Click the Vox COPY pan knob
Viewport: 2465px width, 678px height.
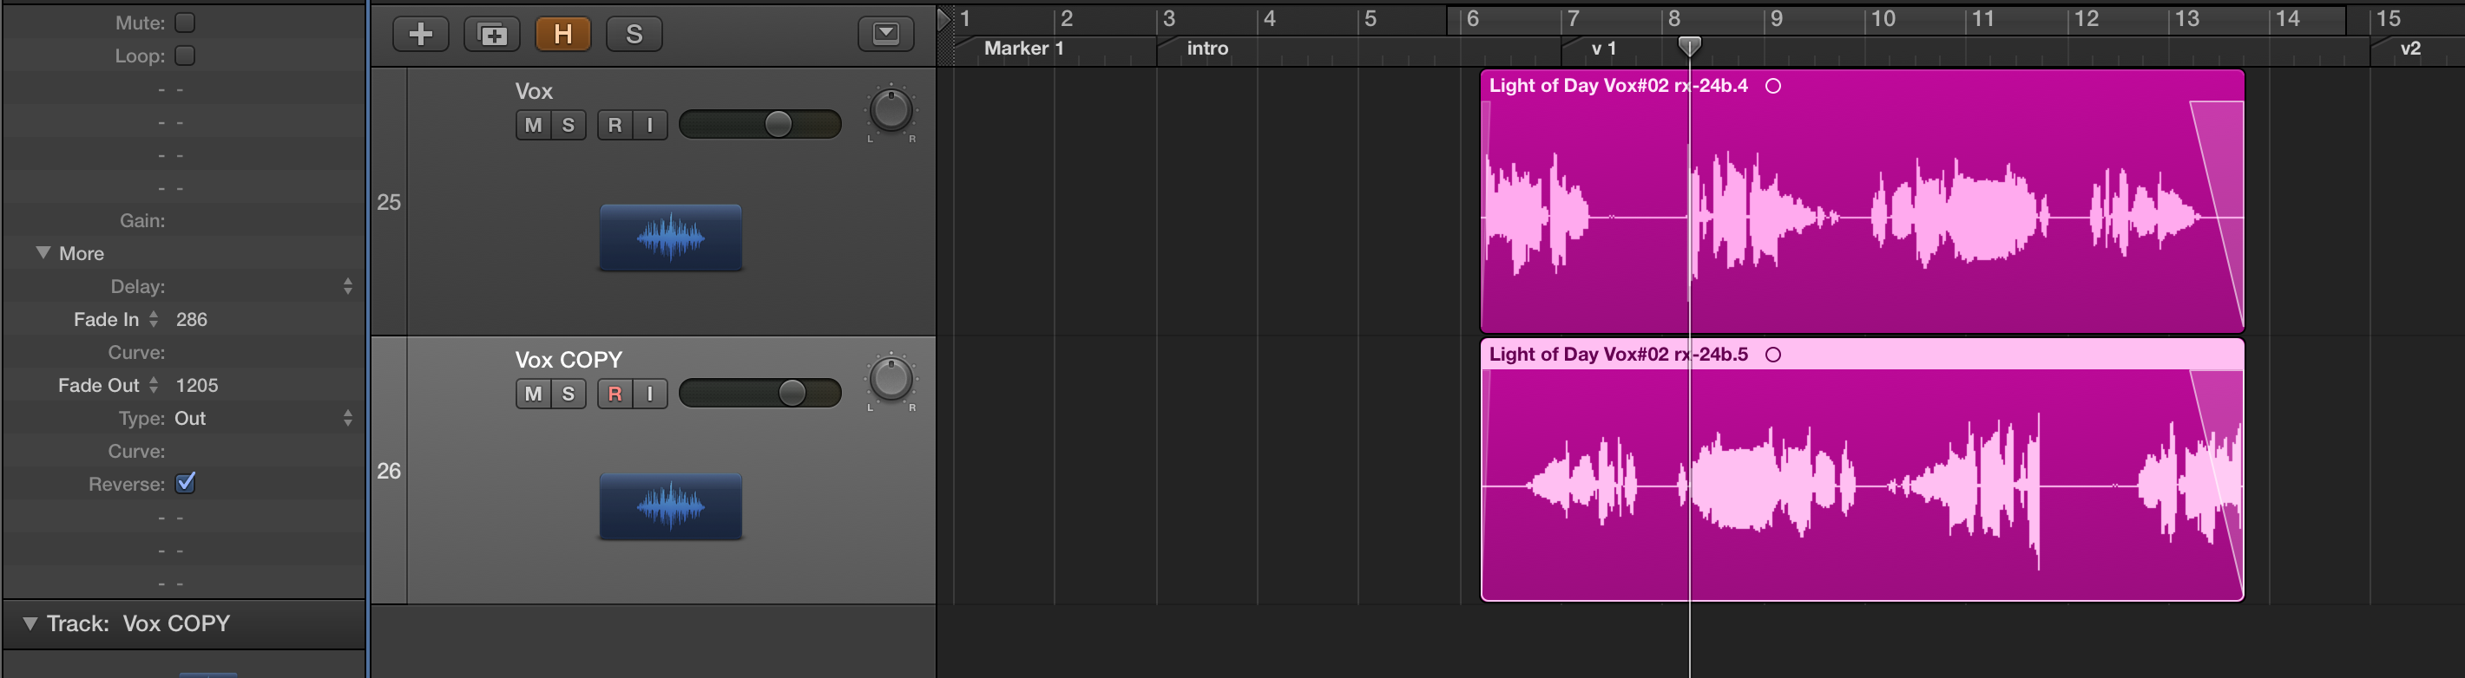pyautogui.click(x=891, y=380)
